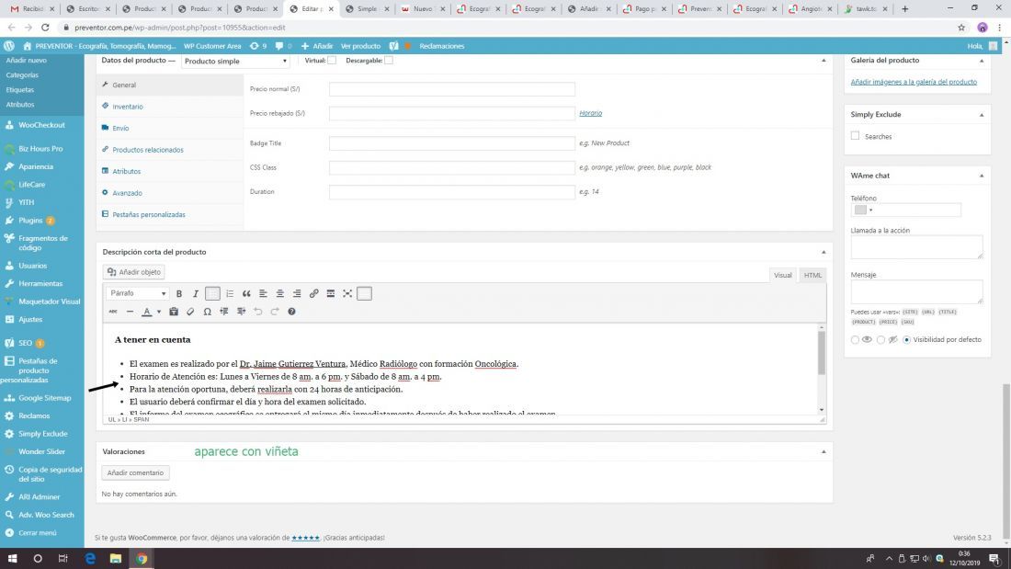Collapse the Valoraciones panel
The height and width of the screenshot is (569, 1011).
point(824,451)
